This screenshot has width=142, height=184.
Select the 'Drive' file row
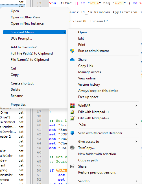[13, 112]
